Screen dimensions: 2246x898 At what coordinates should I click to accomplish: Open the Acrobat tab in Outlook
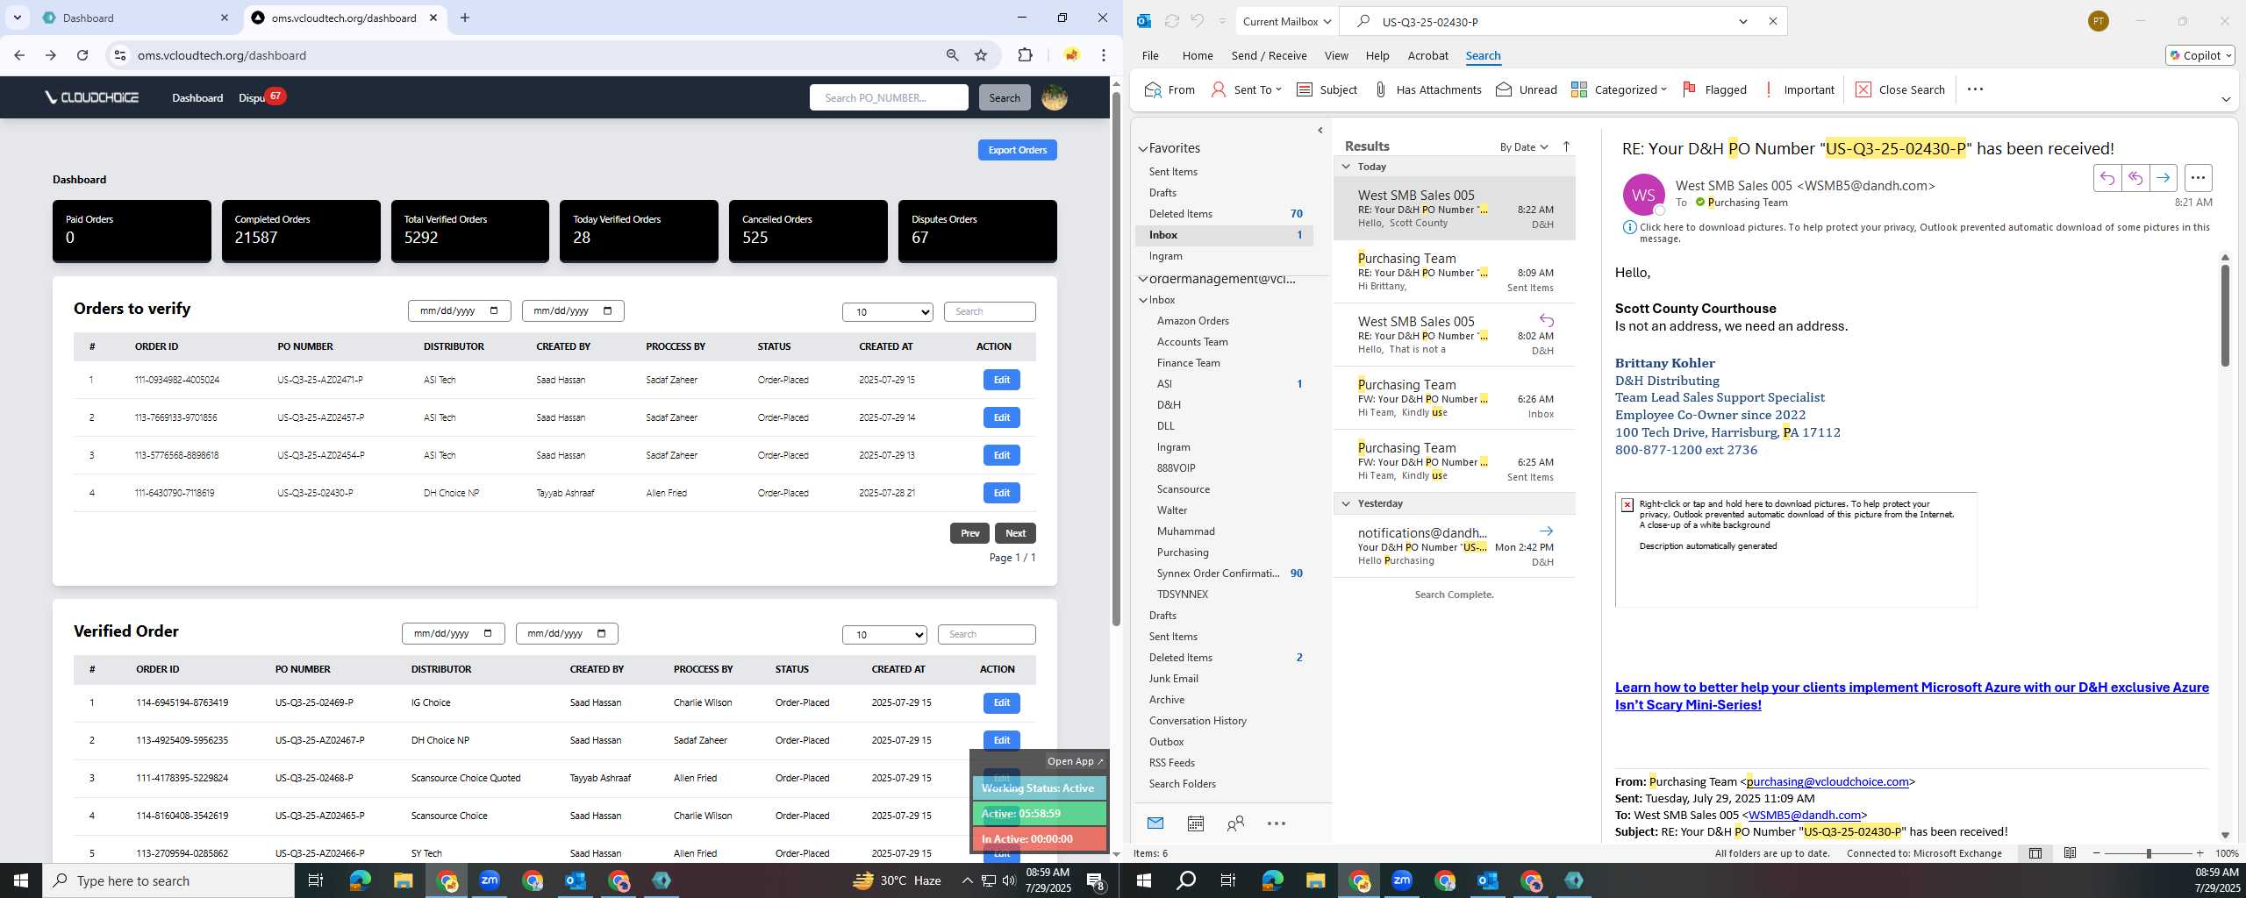point(1427,55)
